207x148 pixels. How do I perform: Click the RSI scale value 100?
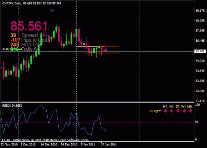pos(197,105)
